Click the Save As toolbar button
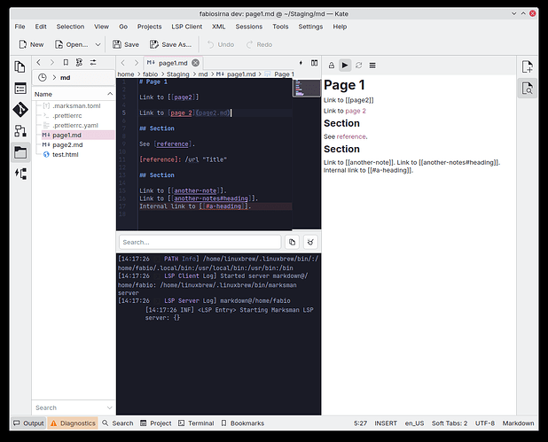Image resolution: width=548 pixels, height=442 pixels. click(x=170, y=44)
